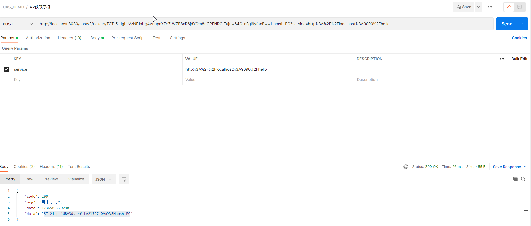Click the service key cell
The image size is (531, 226).
point(97,69)
